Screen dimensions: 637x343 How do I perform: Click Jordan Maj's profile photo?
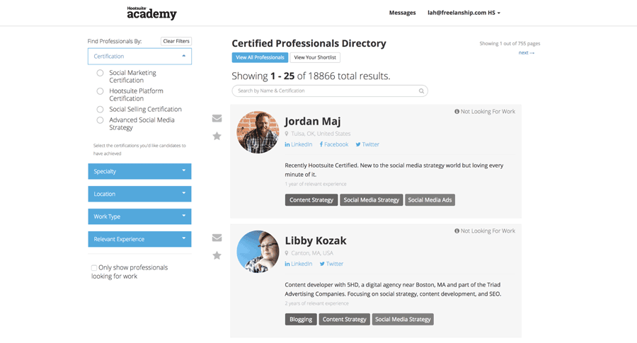(x=258, y=132)
